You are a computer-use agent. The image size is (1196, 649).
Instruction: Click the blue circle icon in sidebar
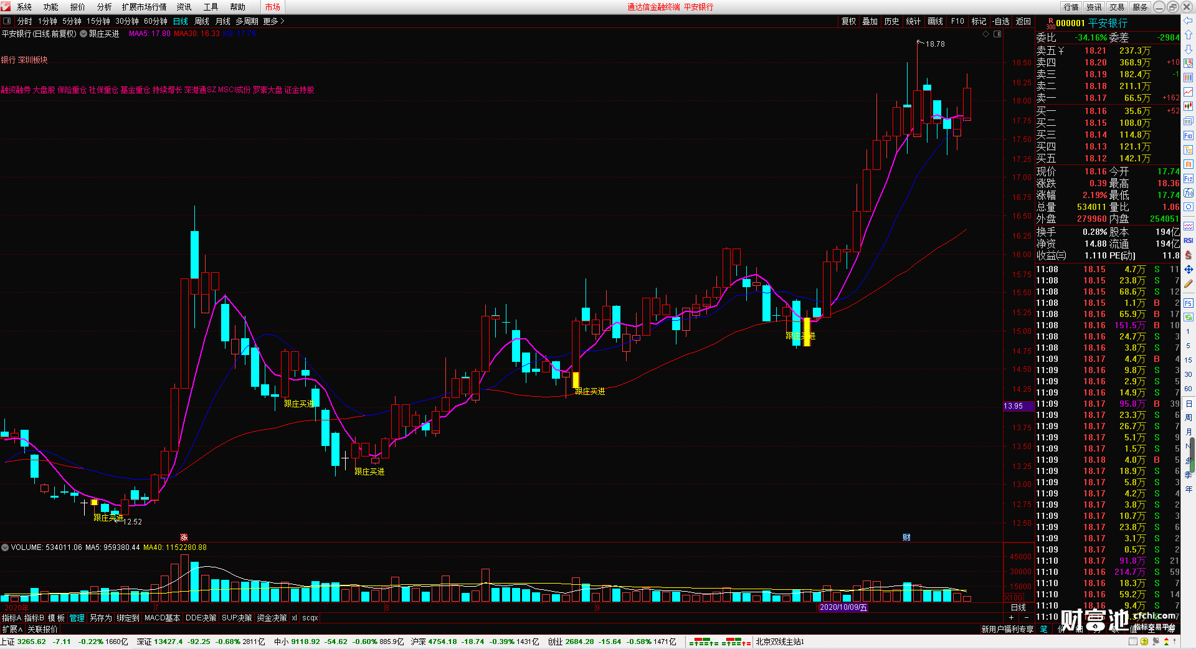pyautogui.click(x=1189, y=207)
